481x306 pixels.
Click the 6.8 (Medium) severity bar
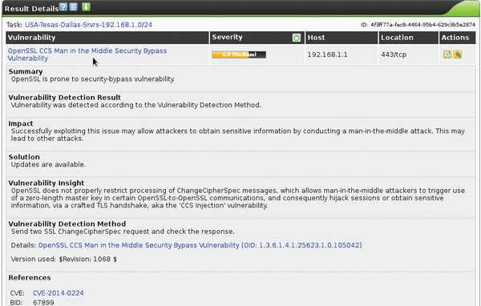click(239, 54)
